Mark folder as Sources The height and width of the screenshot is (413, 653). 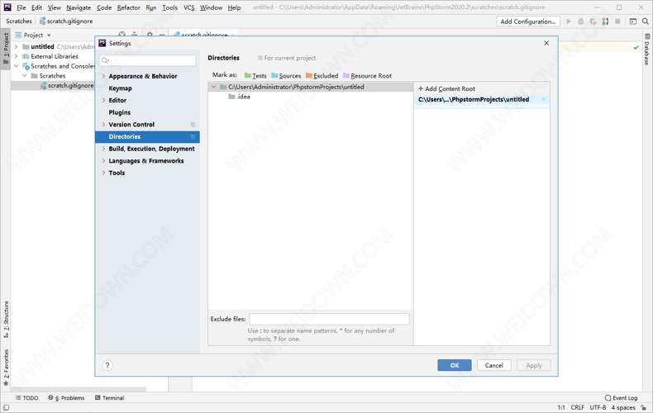point(286,75)
